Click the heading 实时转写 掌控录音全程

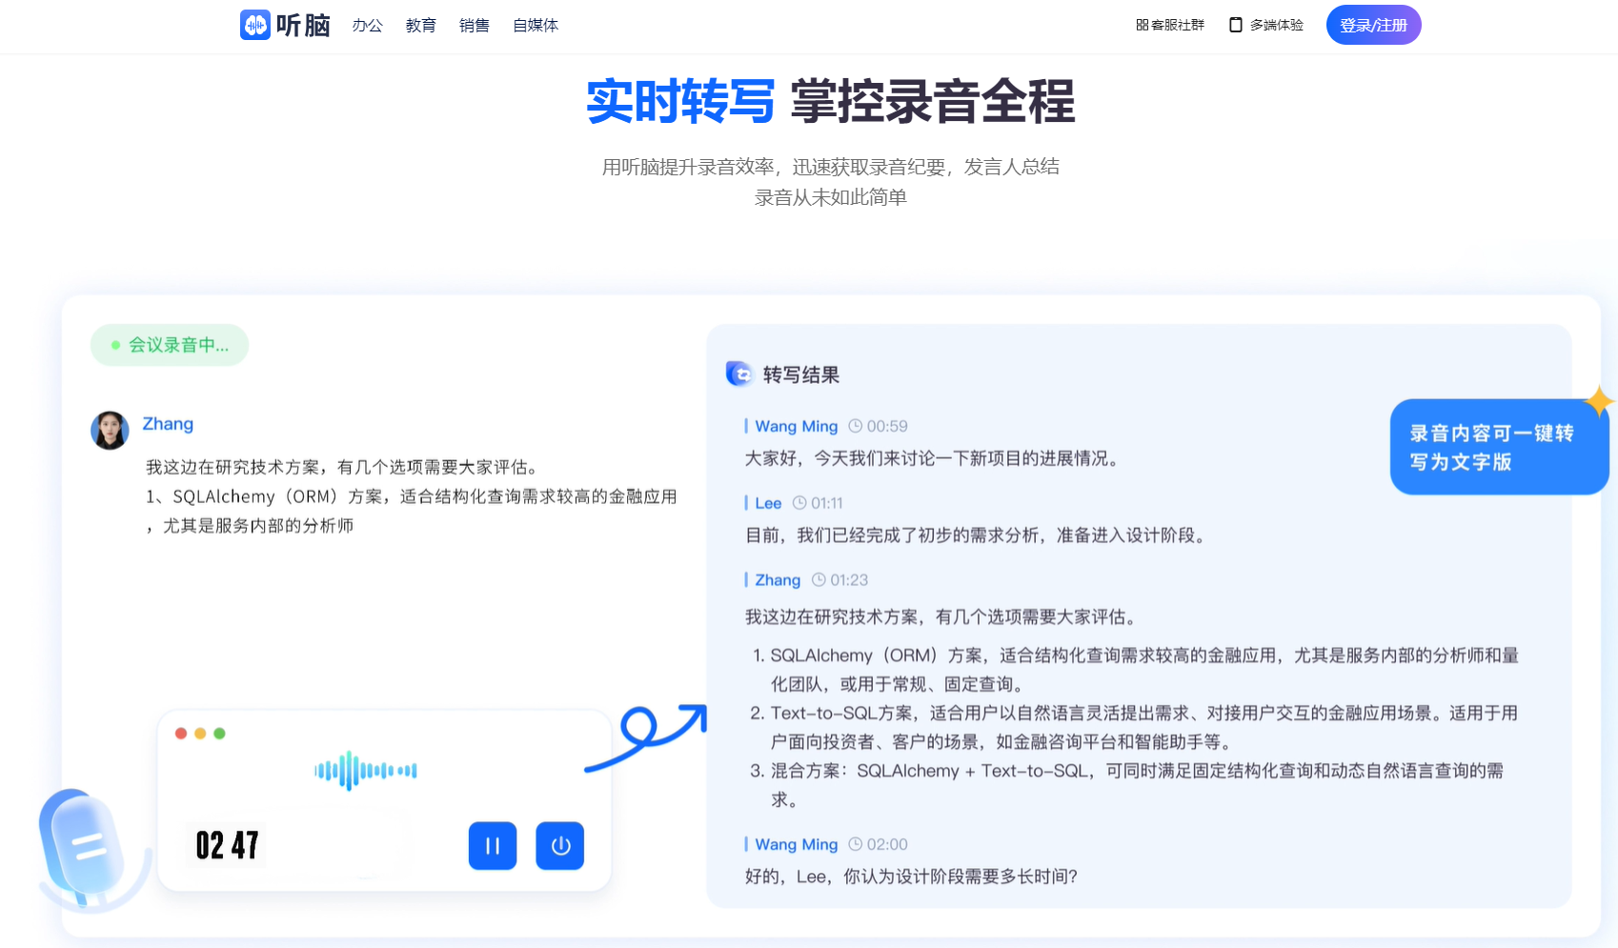point(830,101)
